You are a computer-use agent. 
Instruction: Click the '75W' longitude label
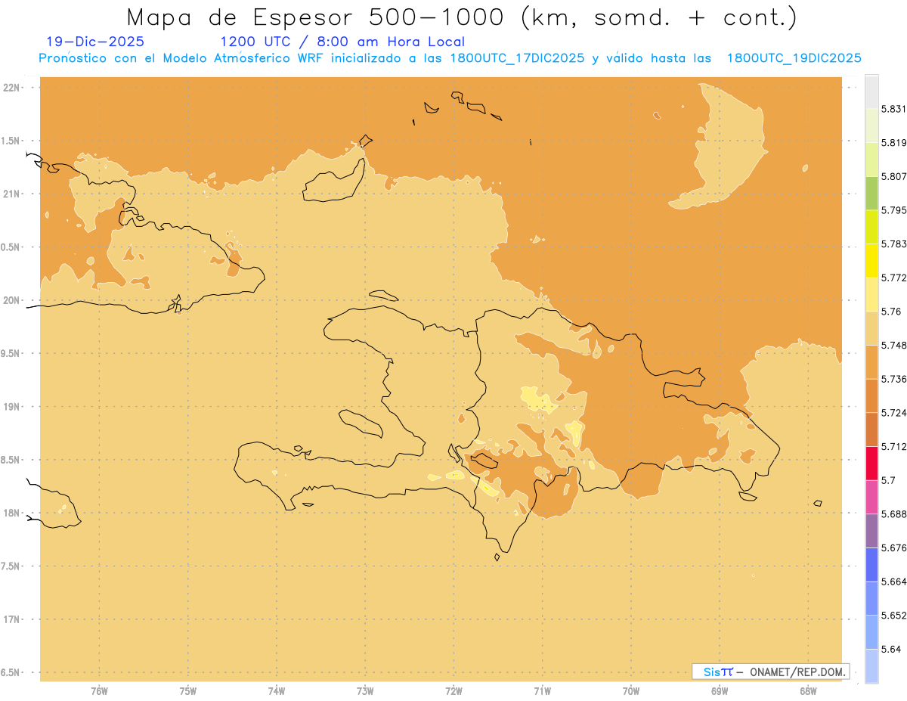coord(188,691)
